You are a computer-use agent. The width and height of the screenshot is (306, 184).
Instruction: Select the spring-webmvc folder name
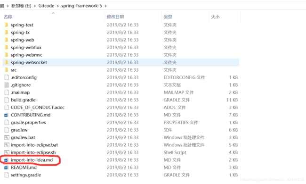click(26, 55)
